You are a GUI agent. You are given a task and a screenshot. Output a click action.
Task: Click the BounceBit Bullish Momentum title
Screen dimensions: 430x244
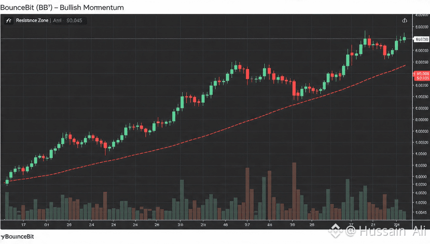tap(62, 7)
